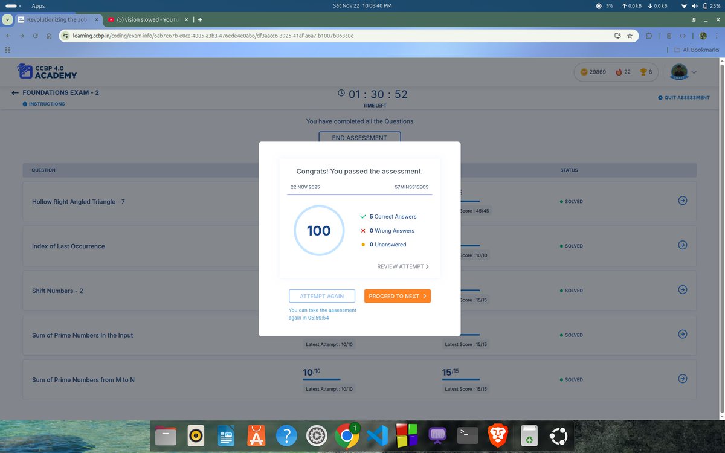Open the profile avatar dropdown chevron

[693, 72]
